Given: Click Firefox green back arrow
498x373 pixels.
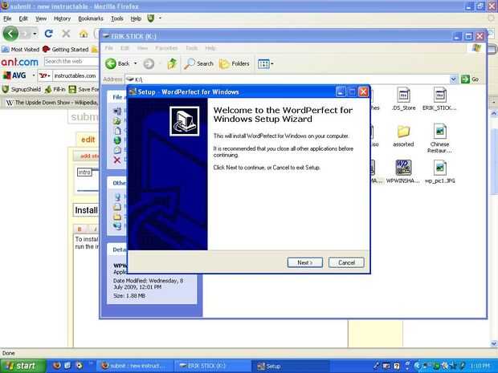Looking at the screenshot, I should coord(10,34).
